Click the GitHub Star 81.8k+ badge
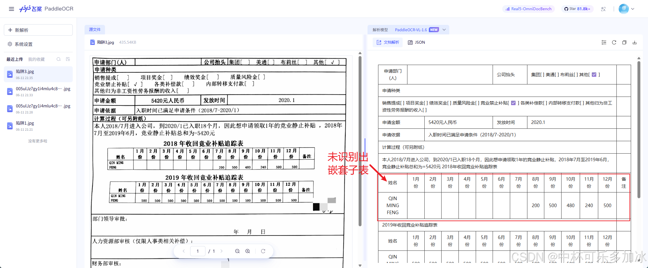Viewport: 648px width, 268px height. (x=577, y=9)
